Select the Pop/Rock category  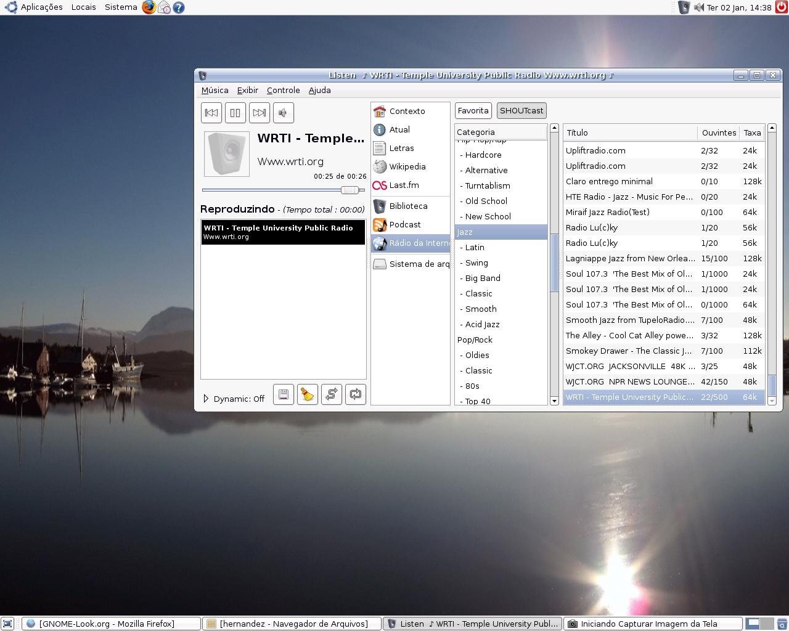(x=501, y=340)
